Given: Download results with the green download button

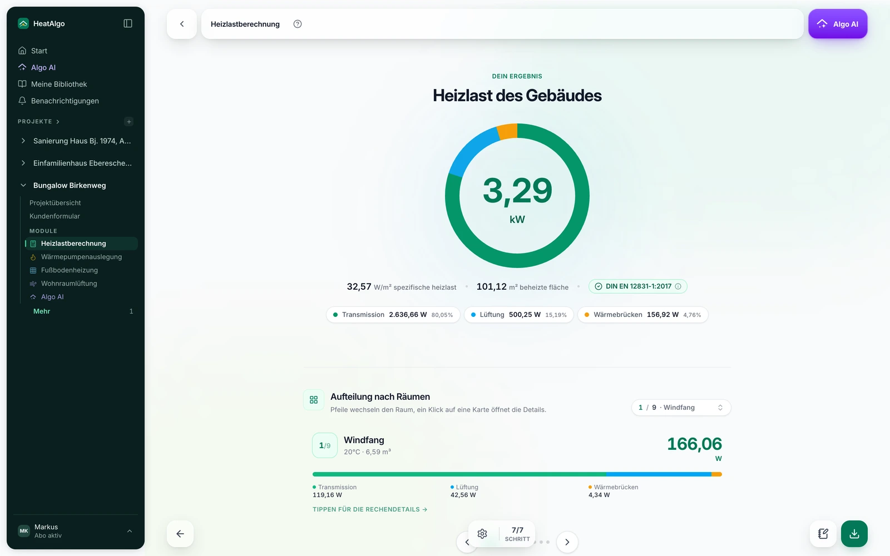Looking at the screenshot, I should pyautogui.click(x=854, y=534).
